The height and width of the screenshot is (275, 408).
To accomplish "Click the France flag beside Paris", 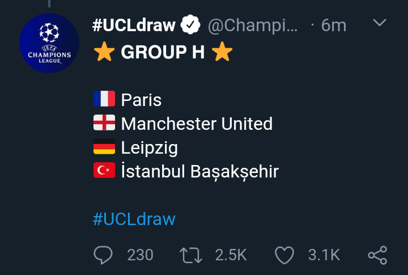I will pyautogui.click(x=104, y=100).
